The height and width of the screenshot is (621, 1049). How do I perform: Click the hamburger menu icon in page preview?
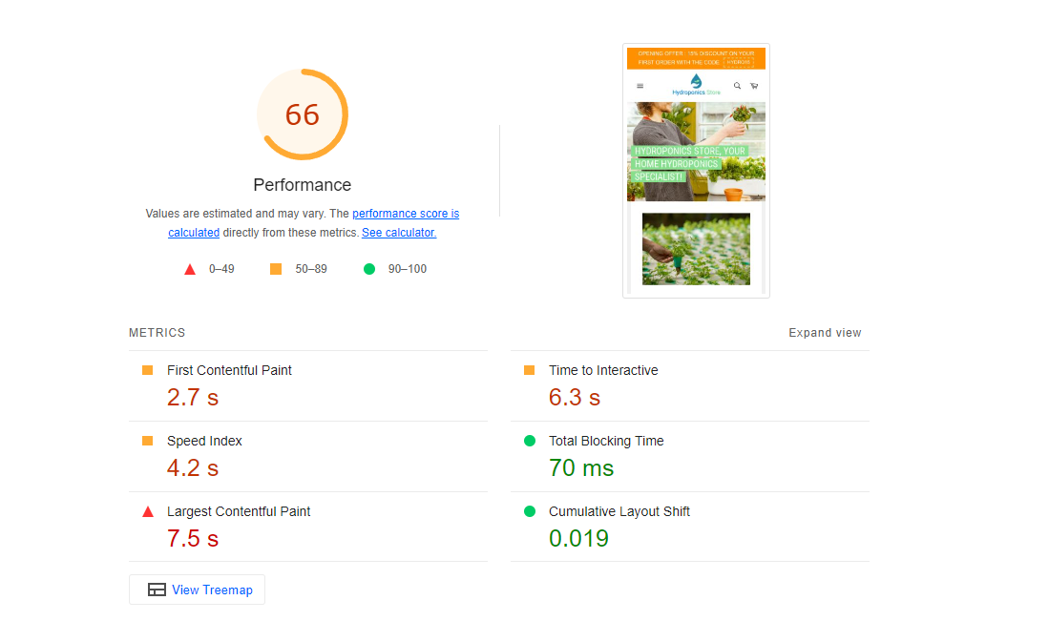[x=640, y=86]
